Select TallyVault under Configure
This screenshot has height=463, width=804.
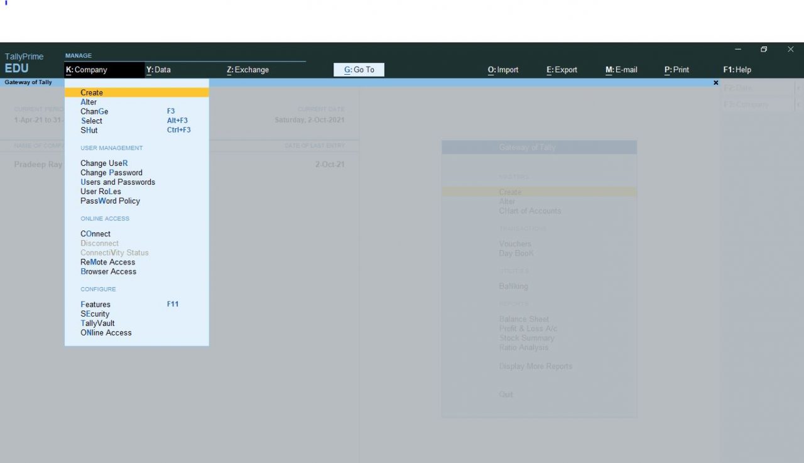point(97,323)
